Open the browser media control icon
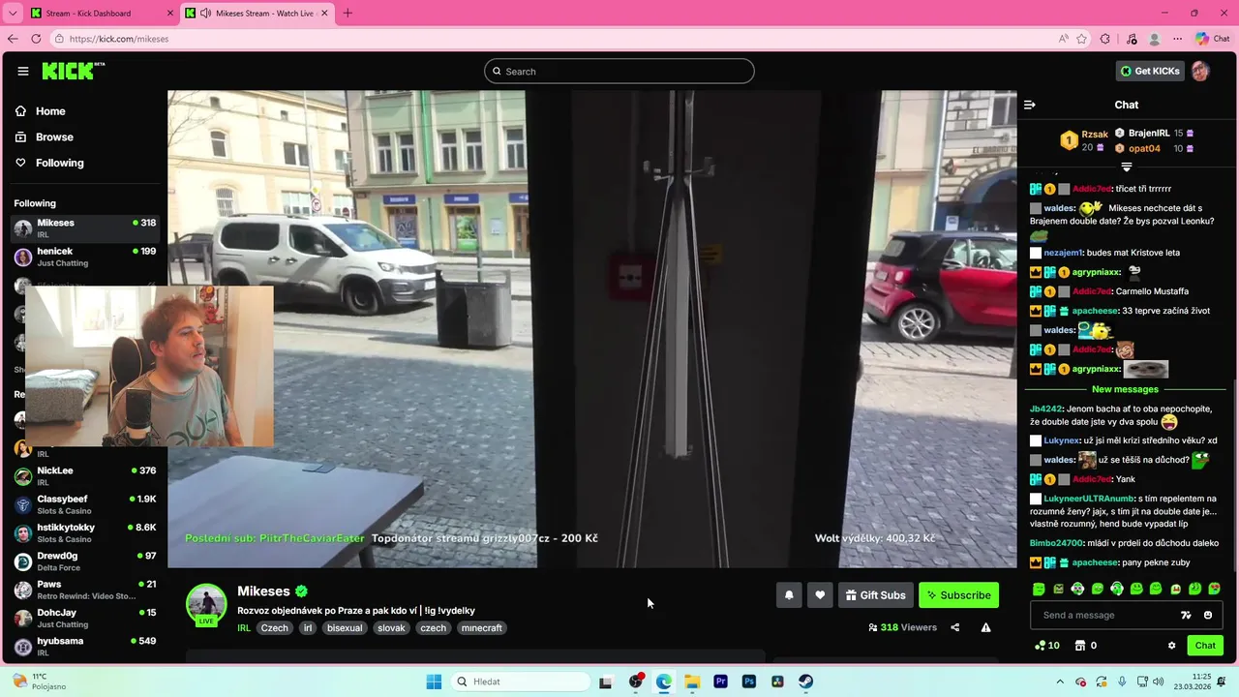This screenshot has height=697, width=1239. (x=1132, y=39)
